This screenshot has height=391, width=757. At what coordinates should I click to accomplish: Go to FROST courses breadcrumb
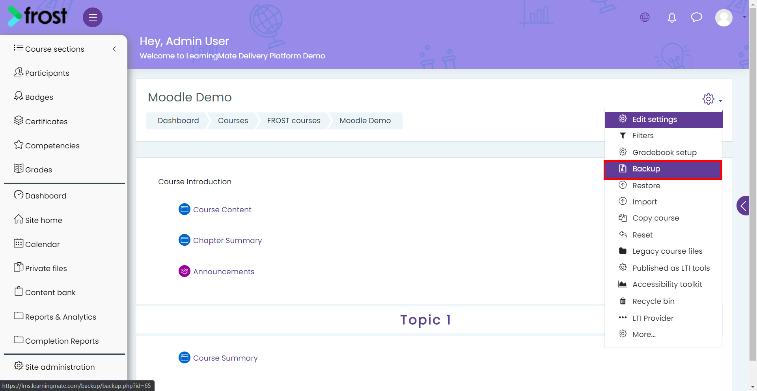(x=294, y=121)
